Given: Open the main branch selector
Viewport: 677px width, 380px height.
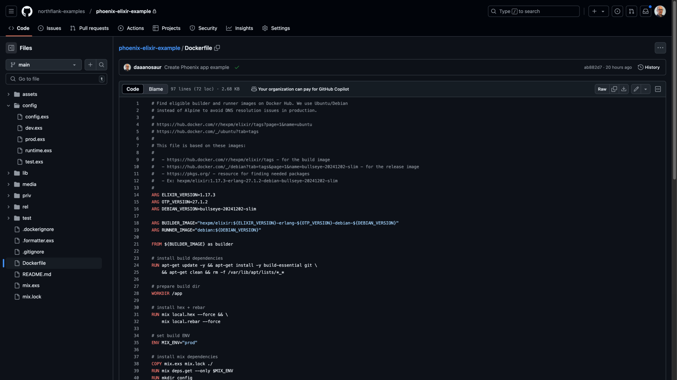Looking at the screenshot, I should [x=43, y=65].
